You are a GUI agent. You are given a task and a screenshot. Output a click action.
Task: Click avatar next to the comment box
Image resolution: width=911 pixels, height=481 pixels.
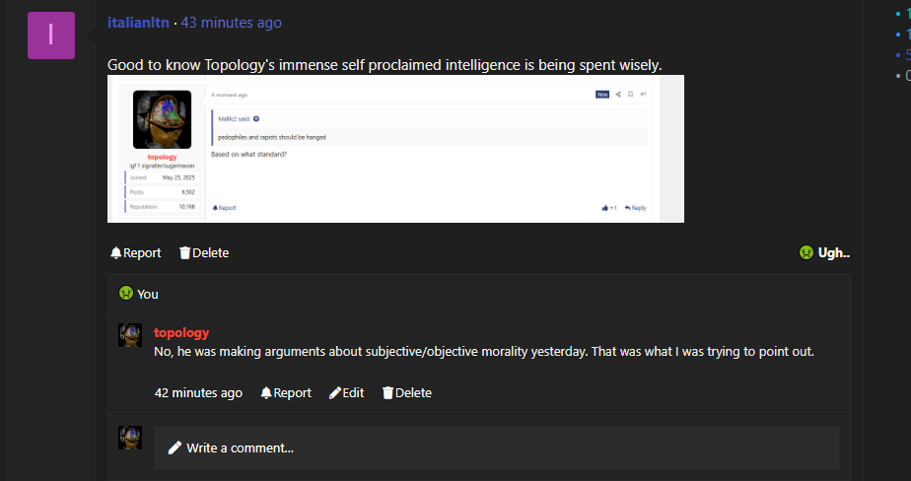130,438
